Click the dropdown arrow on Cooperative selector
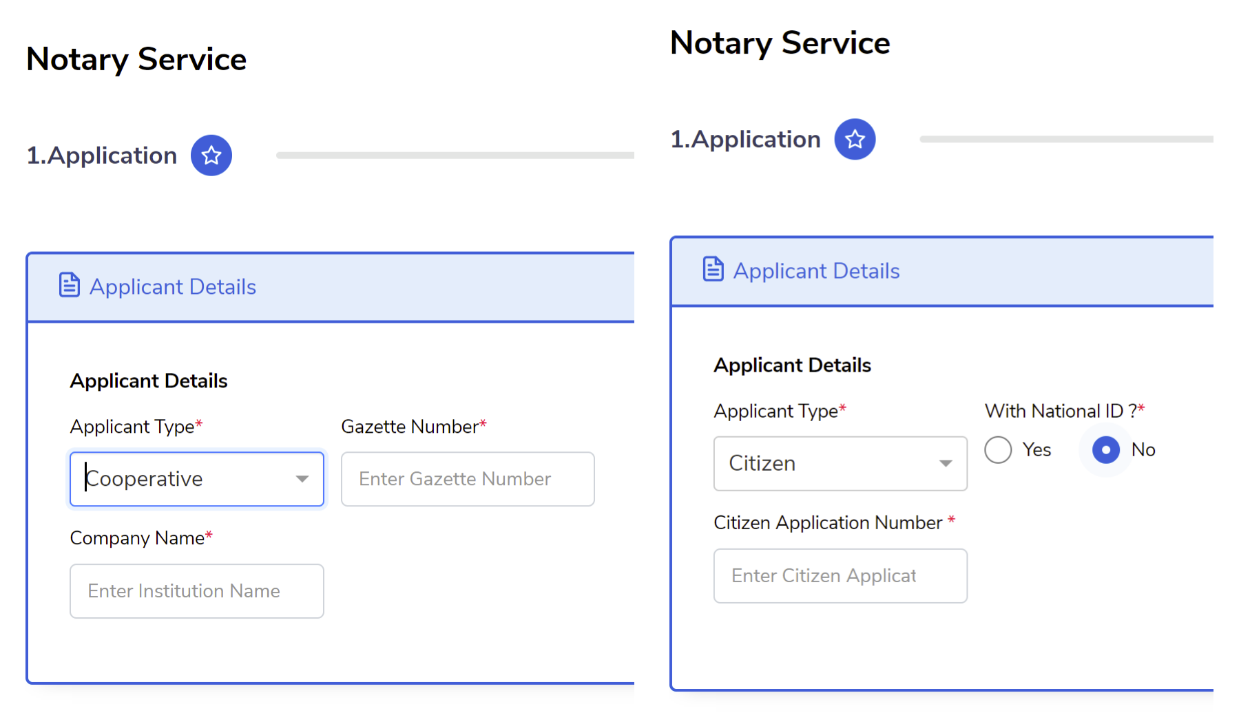 coord(303,479)
